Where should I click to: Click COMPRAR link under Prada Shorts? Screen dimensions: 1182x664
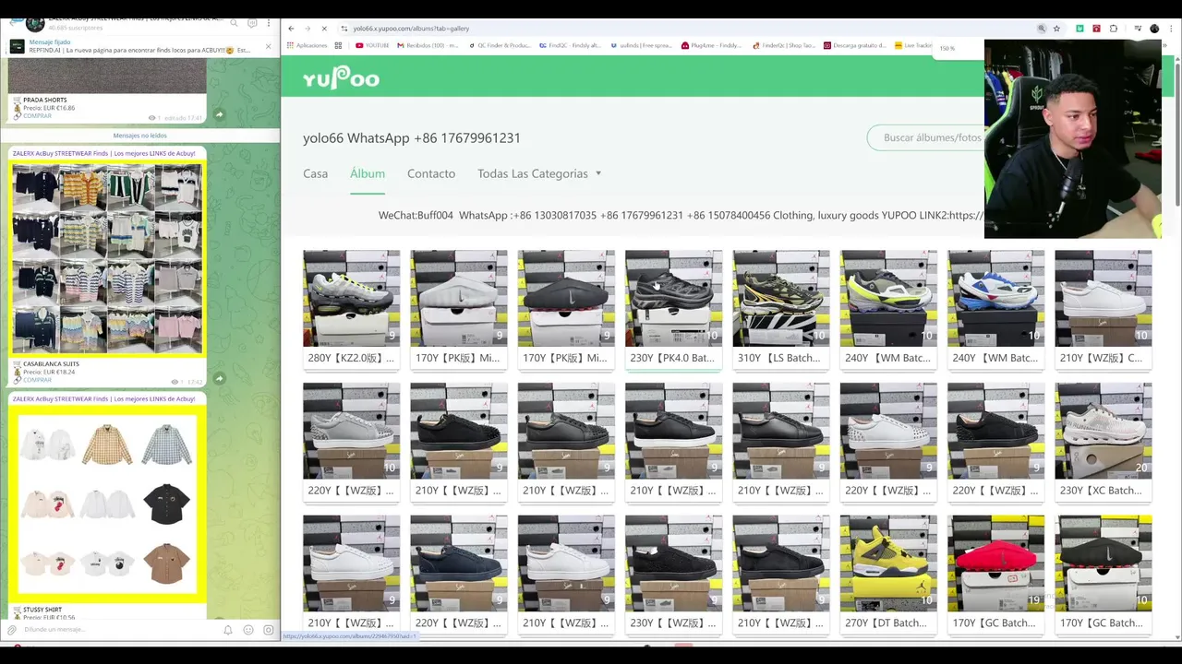pyautogui.click(x=37, y=116)
